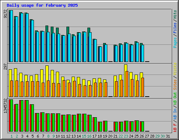
Task: Select the green day 22 label
Action: pyautogui.click(x=121, y=136)
